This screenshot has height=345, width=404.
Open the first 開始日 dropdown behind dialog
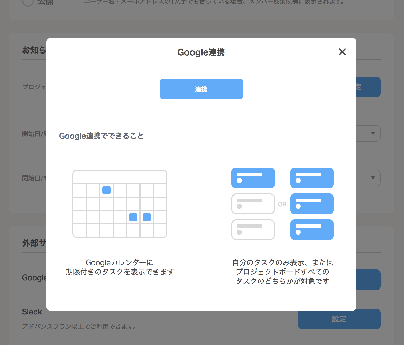[368, 133]
